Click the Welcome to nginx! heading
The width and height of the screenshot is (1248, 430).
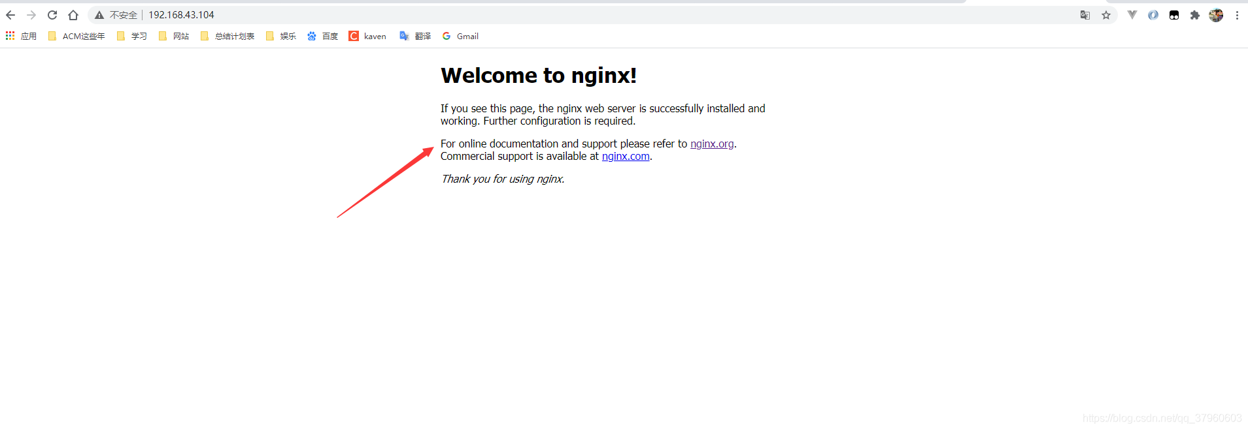coord(539,75)
